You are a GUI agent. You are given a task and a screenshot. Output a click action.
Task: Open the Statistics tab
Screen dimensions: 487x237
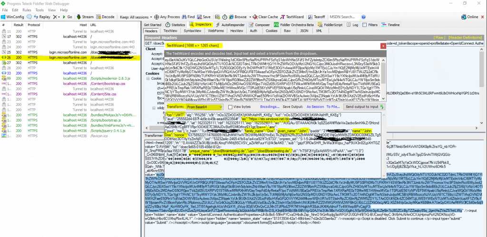175,25
